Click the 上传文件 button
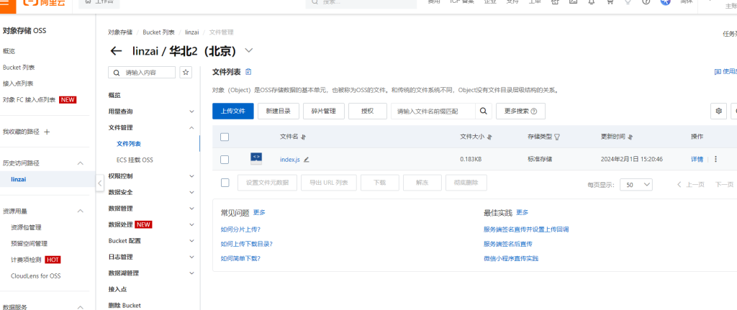This screenshot has height=310, width=737. pos(233,111)
